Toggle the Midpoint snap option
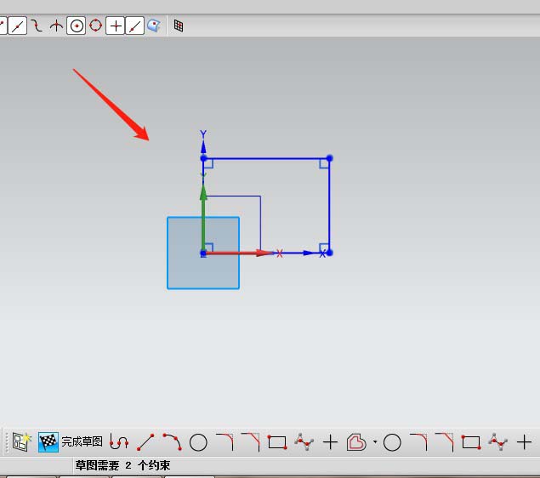 coord(17,26)
